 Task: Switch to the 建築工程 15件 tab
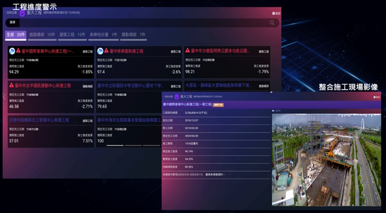click(x=72, y=35)
